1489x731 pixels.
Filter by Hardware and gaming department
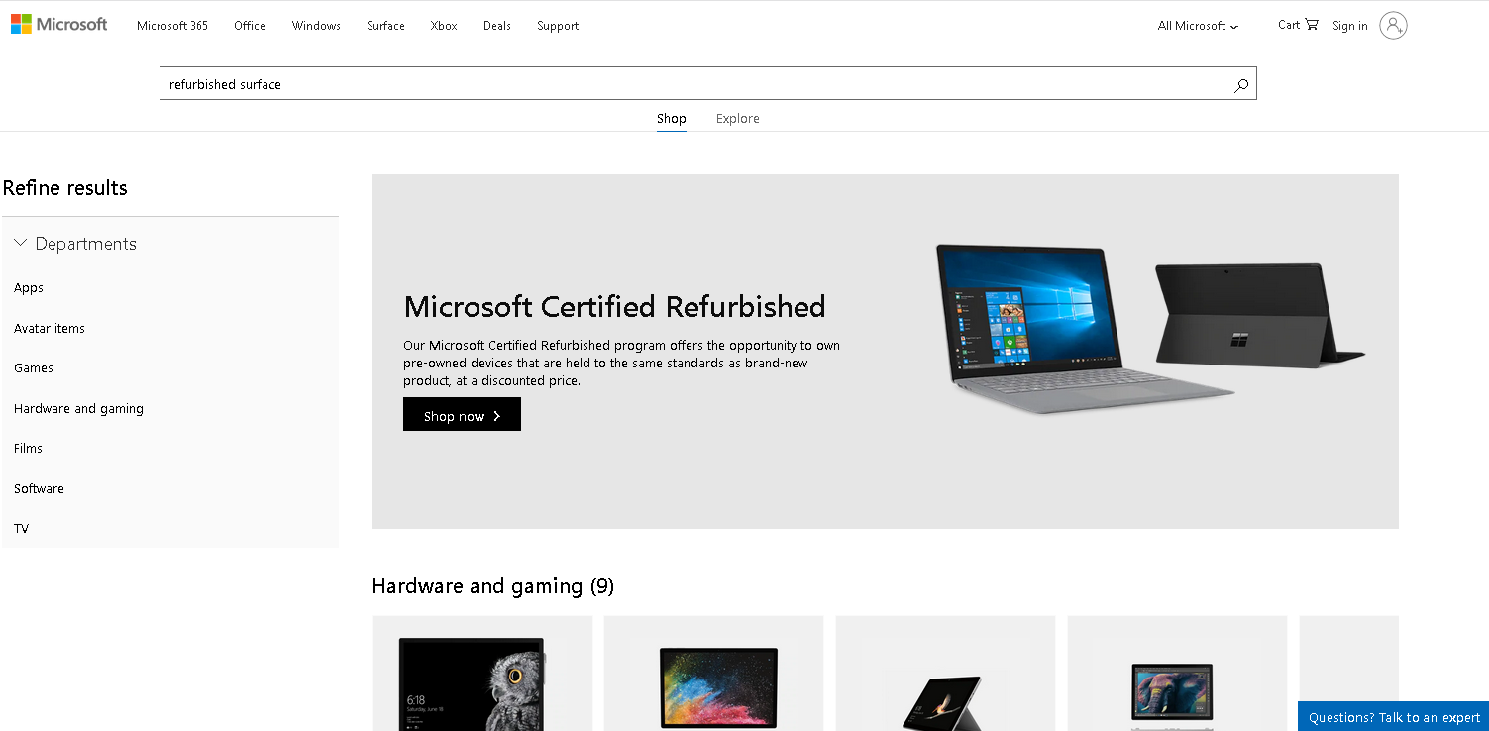coord(78,409)
